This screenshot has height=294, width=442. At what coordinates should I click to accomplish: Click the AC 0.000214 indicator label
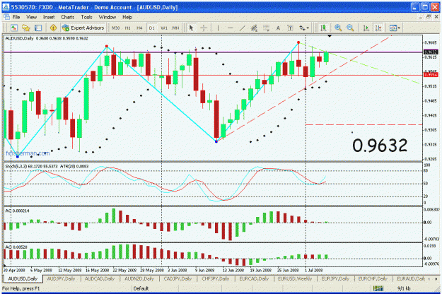(x=17, y=211)
